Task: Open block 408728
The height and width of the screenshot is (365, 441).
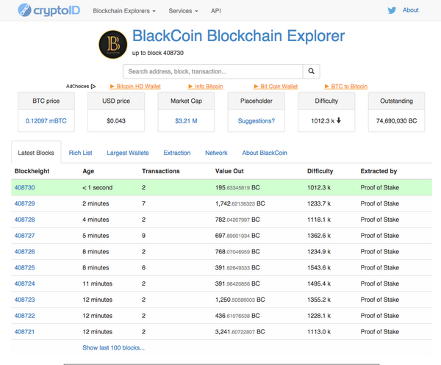Action: point(25,220)
